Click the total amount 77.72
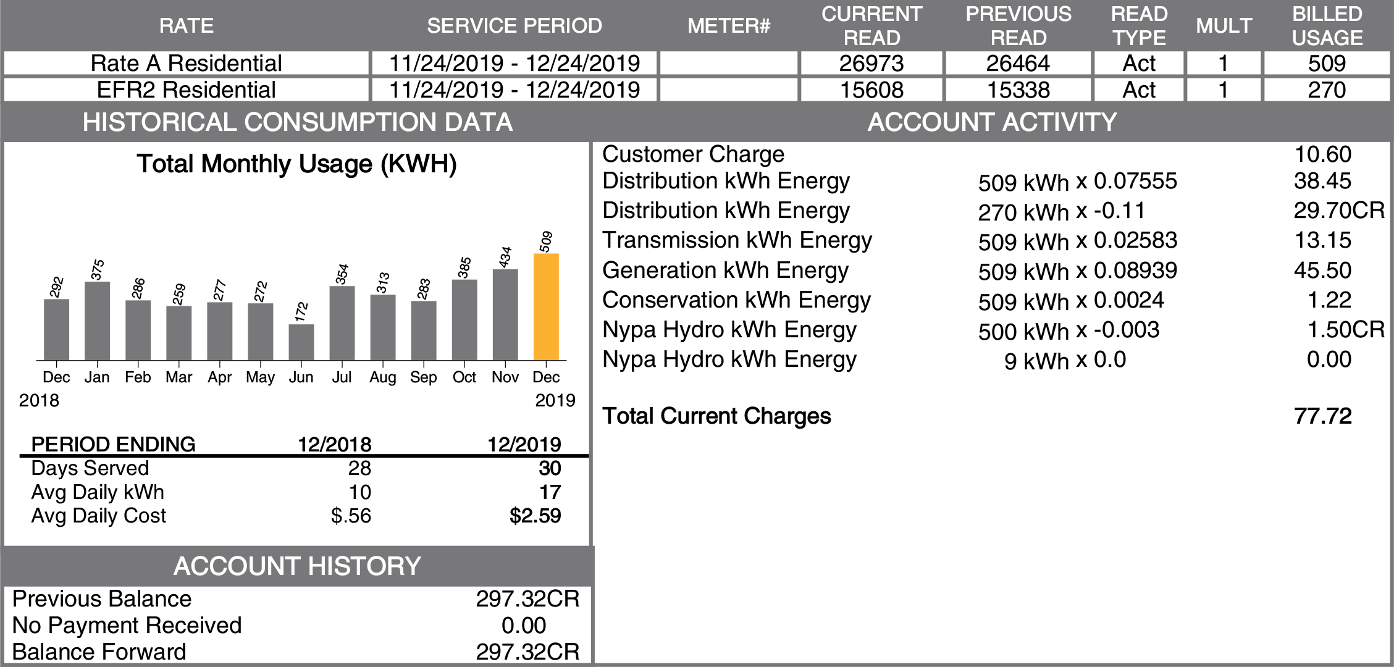1394x667 pixels. pos(1322,416)
